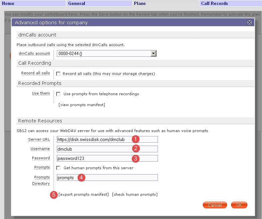Click the Use them label
This screenshot has height=219, width=262.
pos(41,93)
